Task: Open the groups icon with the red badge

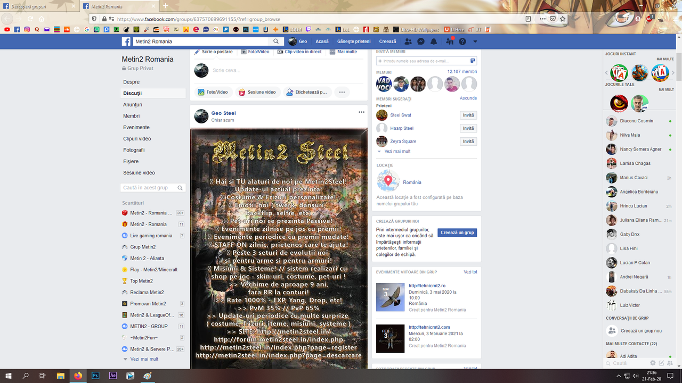Action: point(450,41)
